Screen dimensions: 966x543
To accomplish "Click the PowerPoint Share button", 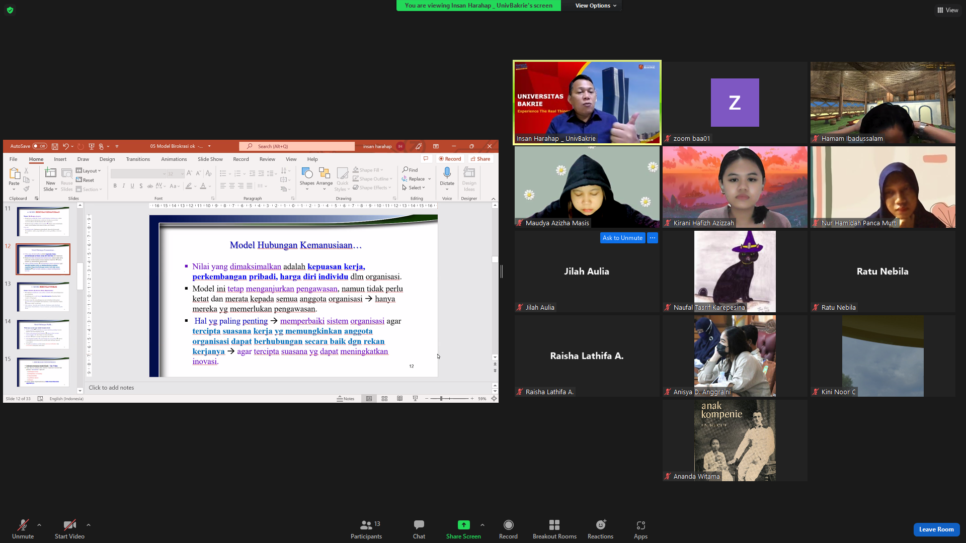I will [480, 159].
